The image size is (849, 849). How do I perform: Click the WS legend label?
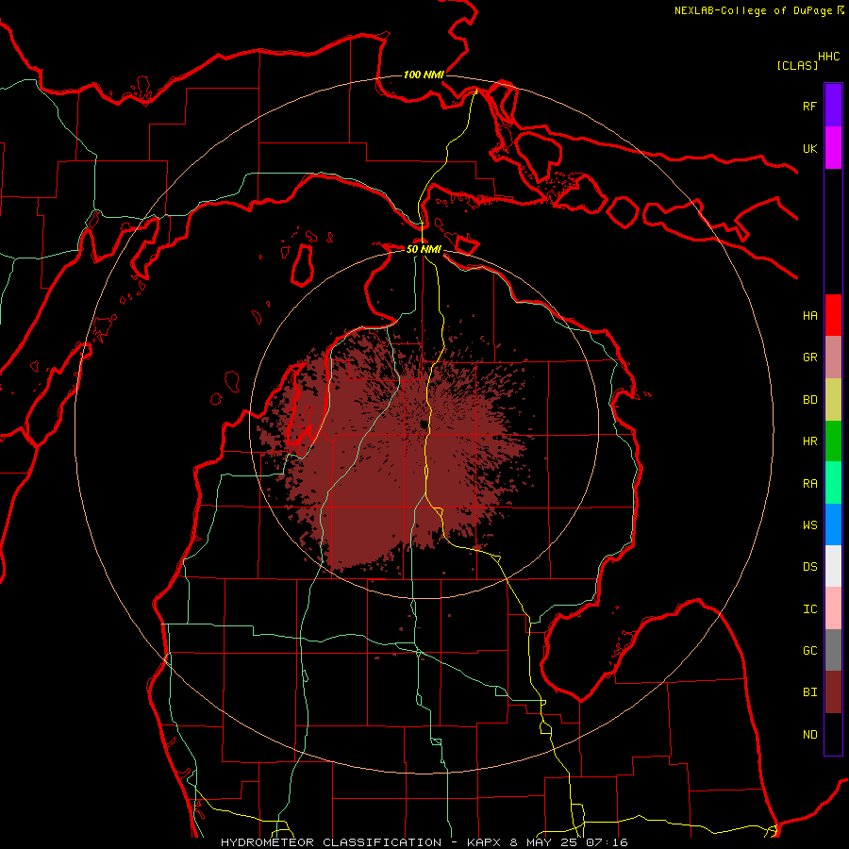click(x=809, y=525)
